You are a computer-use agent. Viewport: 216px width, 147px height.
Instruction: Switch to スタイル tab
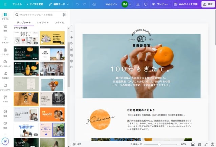point(60,23)
